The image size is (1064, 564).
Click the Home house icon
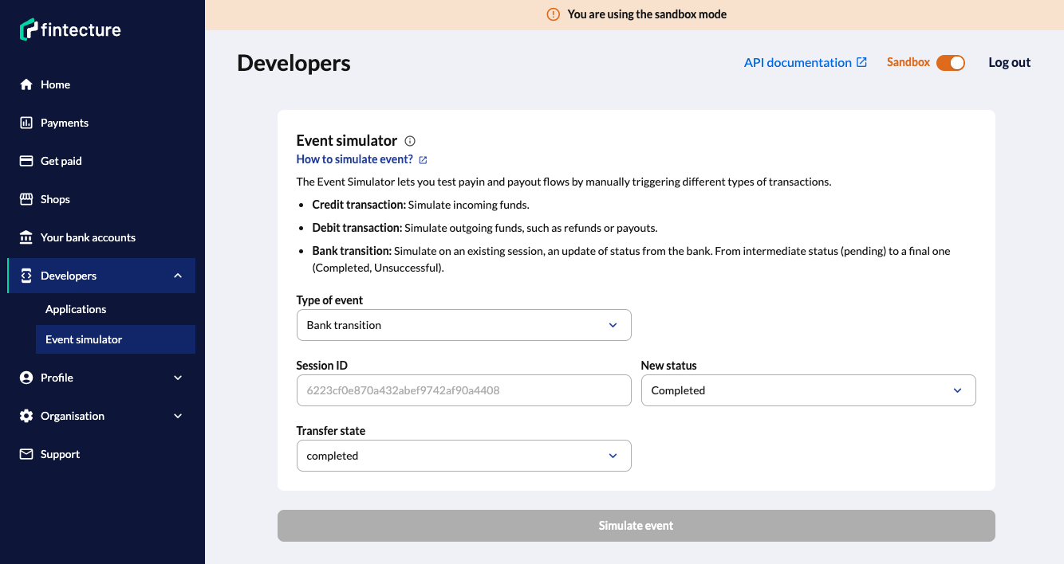(x=26, y=84)
